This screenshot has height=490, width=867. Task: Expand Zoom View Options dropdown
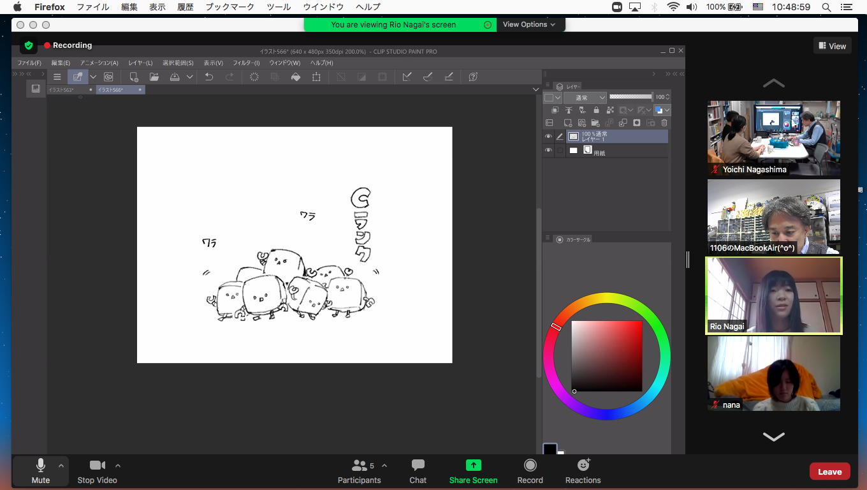(x=528, y=24)
